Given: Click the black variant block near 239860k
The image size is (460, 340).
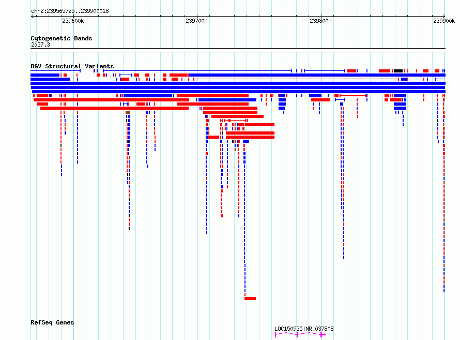Looking at the screenshot, I should click(x=398, y=71).
